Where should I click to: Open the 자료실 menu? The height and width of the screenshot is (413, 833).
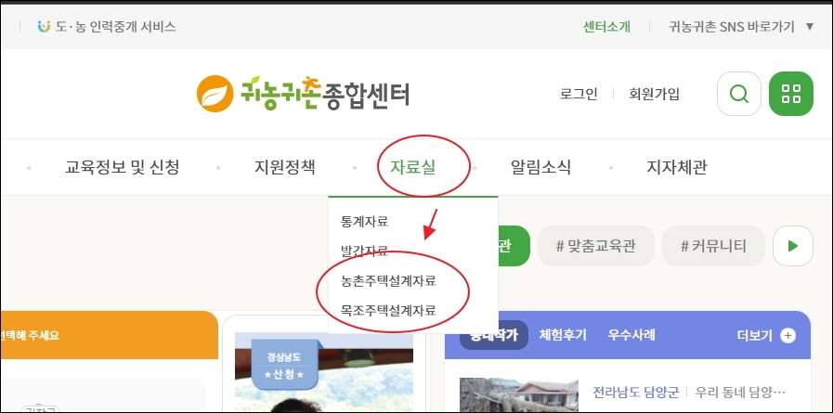[x=412, y=167]
